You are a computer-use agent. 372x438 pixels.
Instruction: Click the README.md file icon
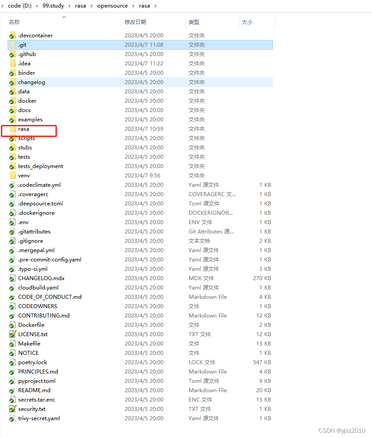12,390
